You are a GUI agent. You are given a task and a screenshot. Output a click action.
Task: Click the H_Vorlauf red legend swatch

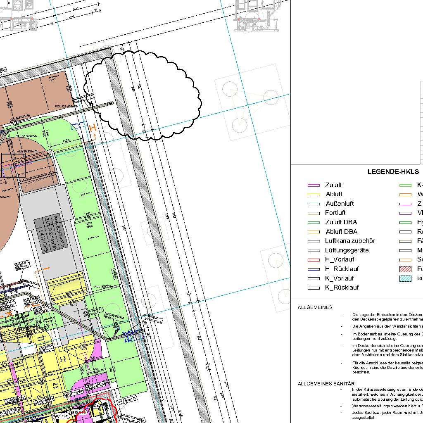point(314,260)
